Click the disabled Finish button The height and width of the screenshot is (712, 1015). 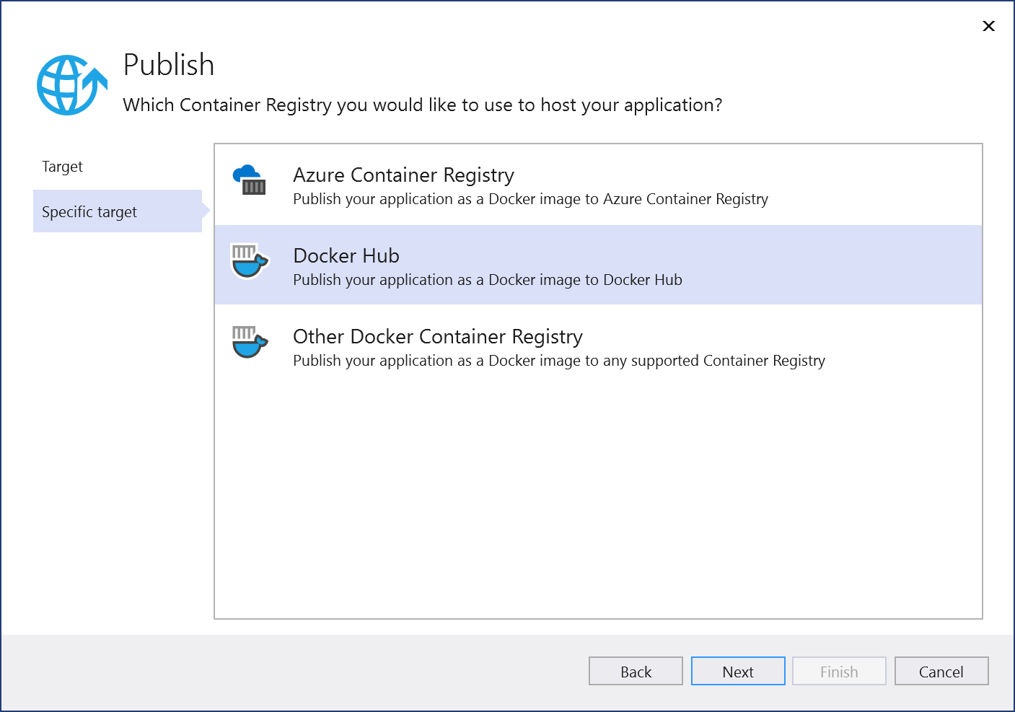tap(838, 671)
